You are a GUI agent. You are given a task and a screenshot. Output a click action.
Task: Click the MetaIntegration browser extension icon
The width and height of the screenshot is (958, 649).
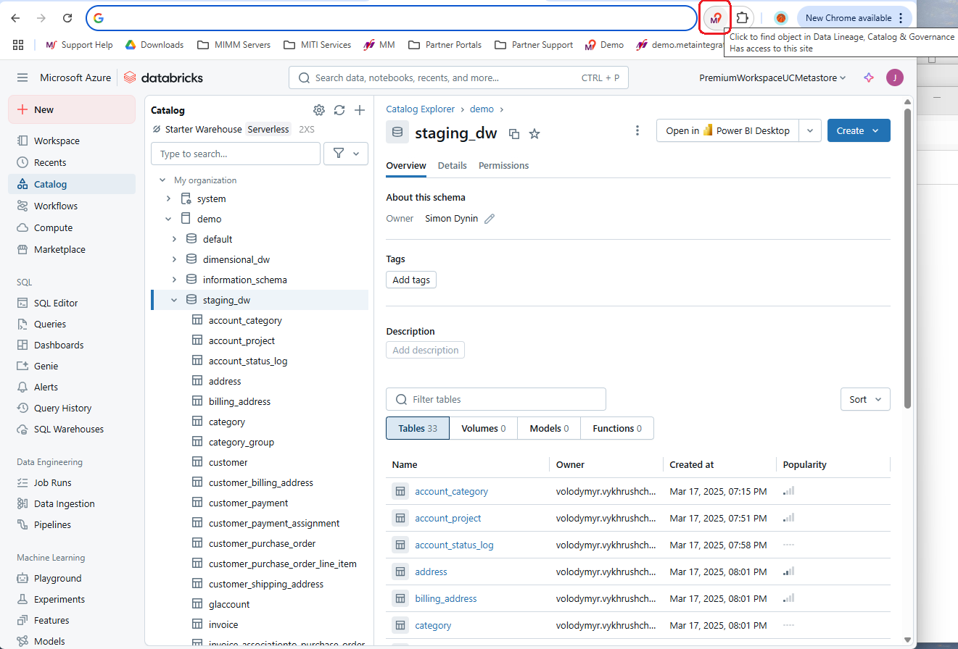[x=716, y=18]
